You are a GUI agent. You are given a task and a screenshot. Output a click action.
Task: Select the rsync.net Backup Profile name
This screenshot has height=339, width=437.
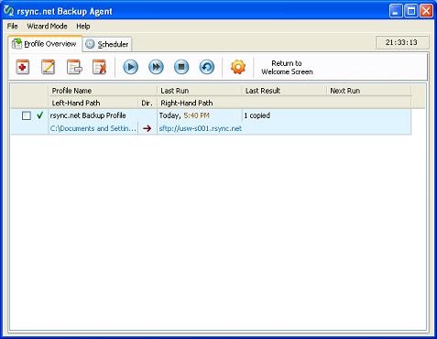coord(88,115)
